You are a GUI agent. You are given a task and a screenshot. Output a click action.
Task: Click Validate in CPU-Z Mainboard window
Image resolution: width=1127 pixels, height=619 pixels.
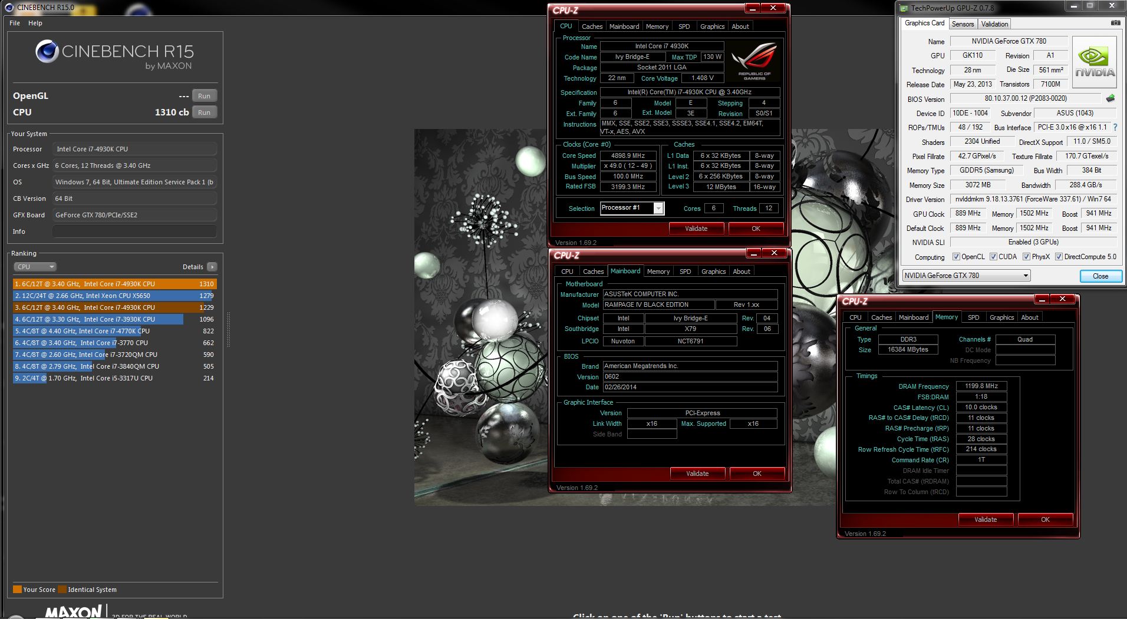point(697,474)
